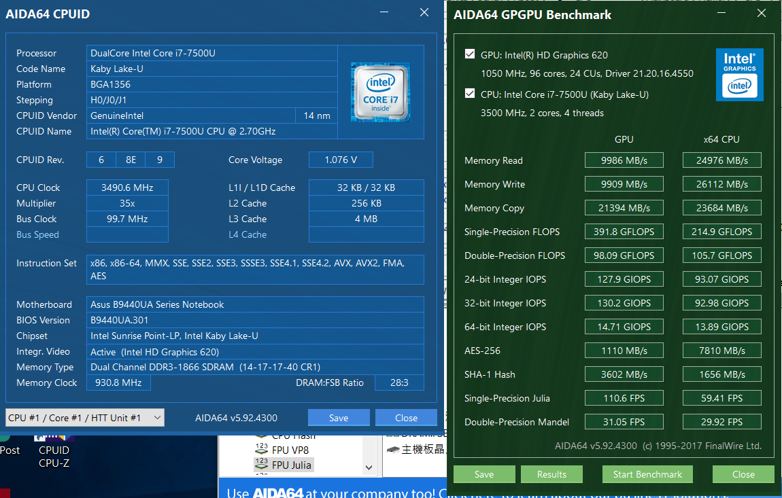Viewport: 782px width, 498px height.
Task: Click the Bus Speed link label
Action: tap(37, 234)
